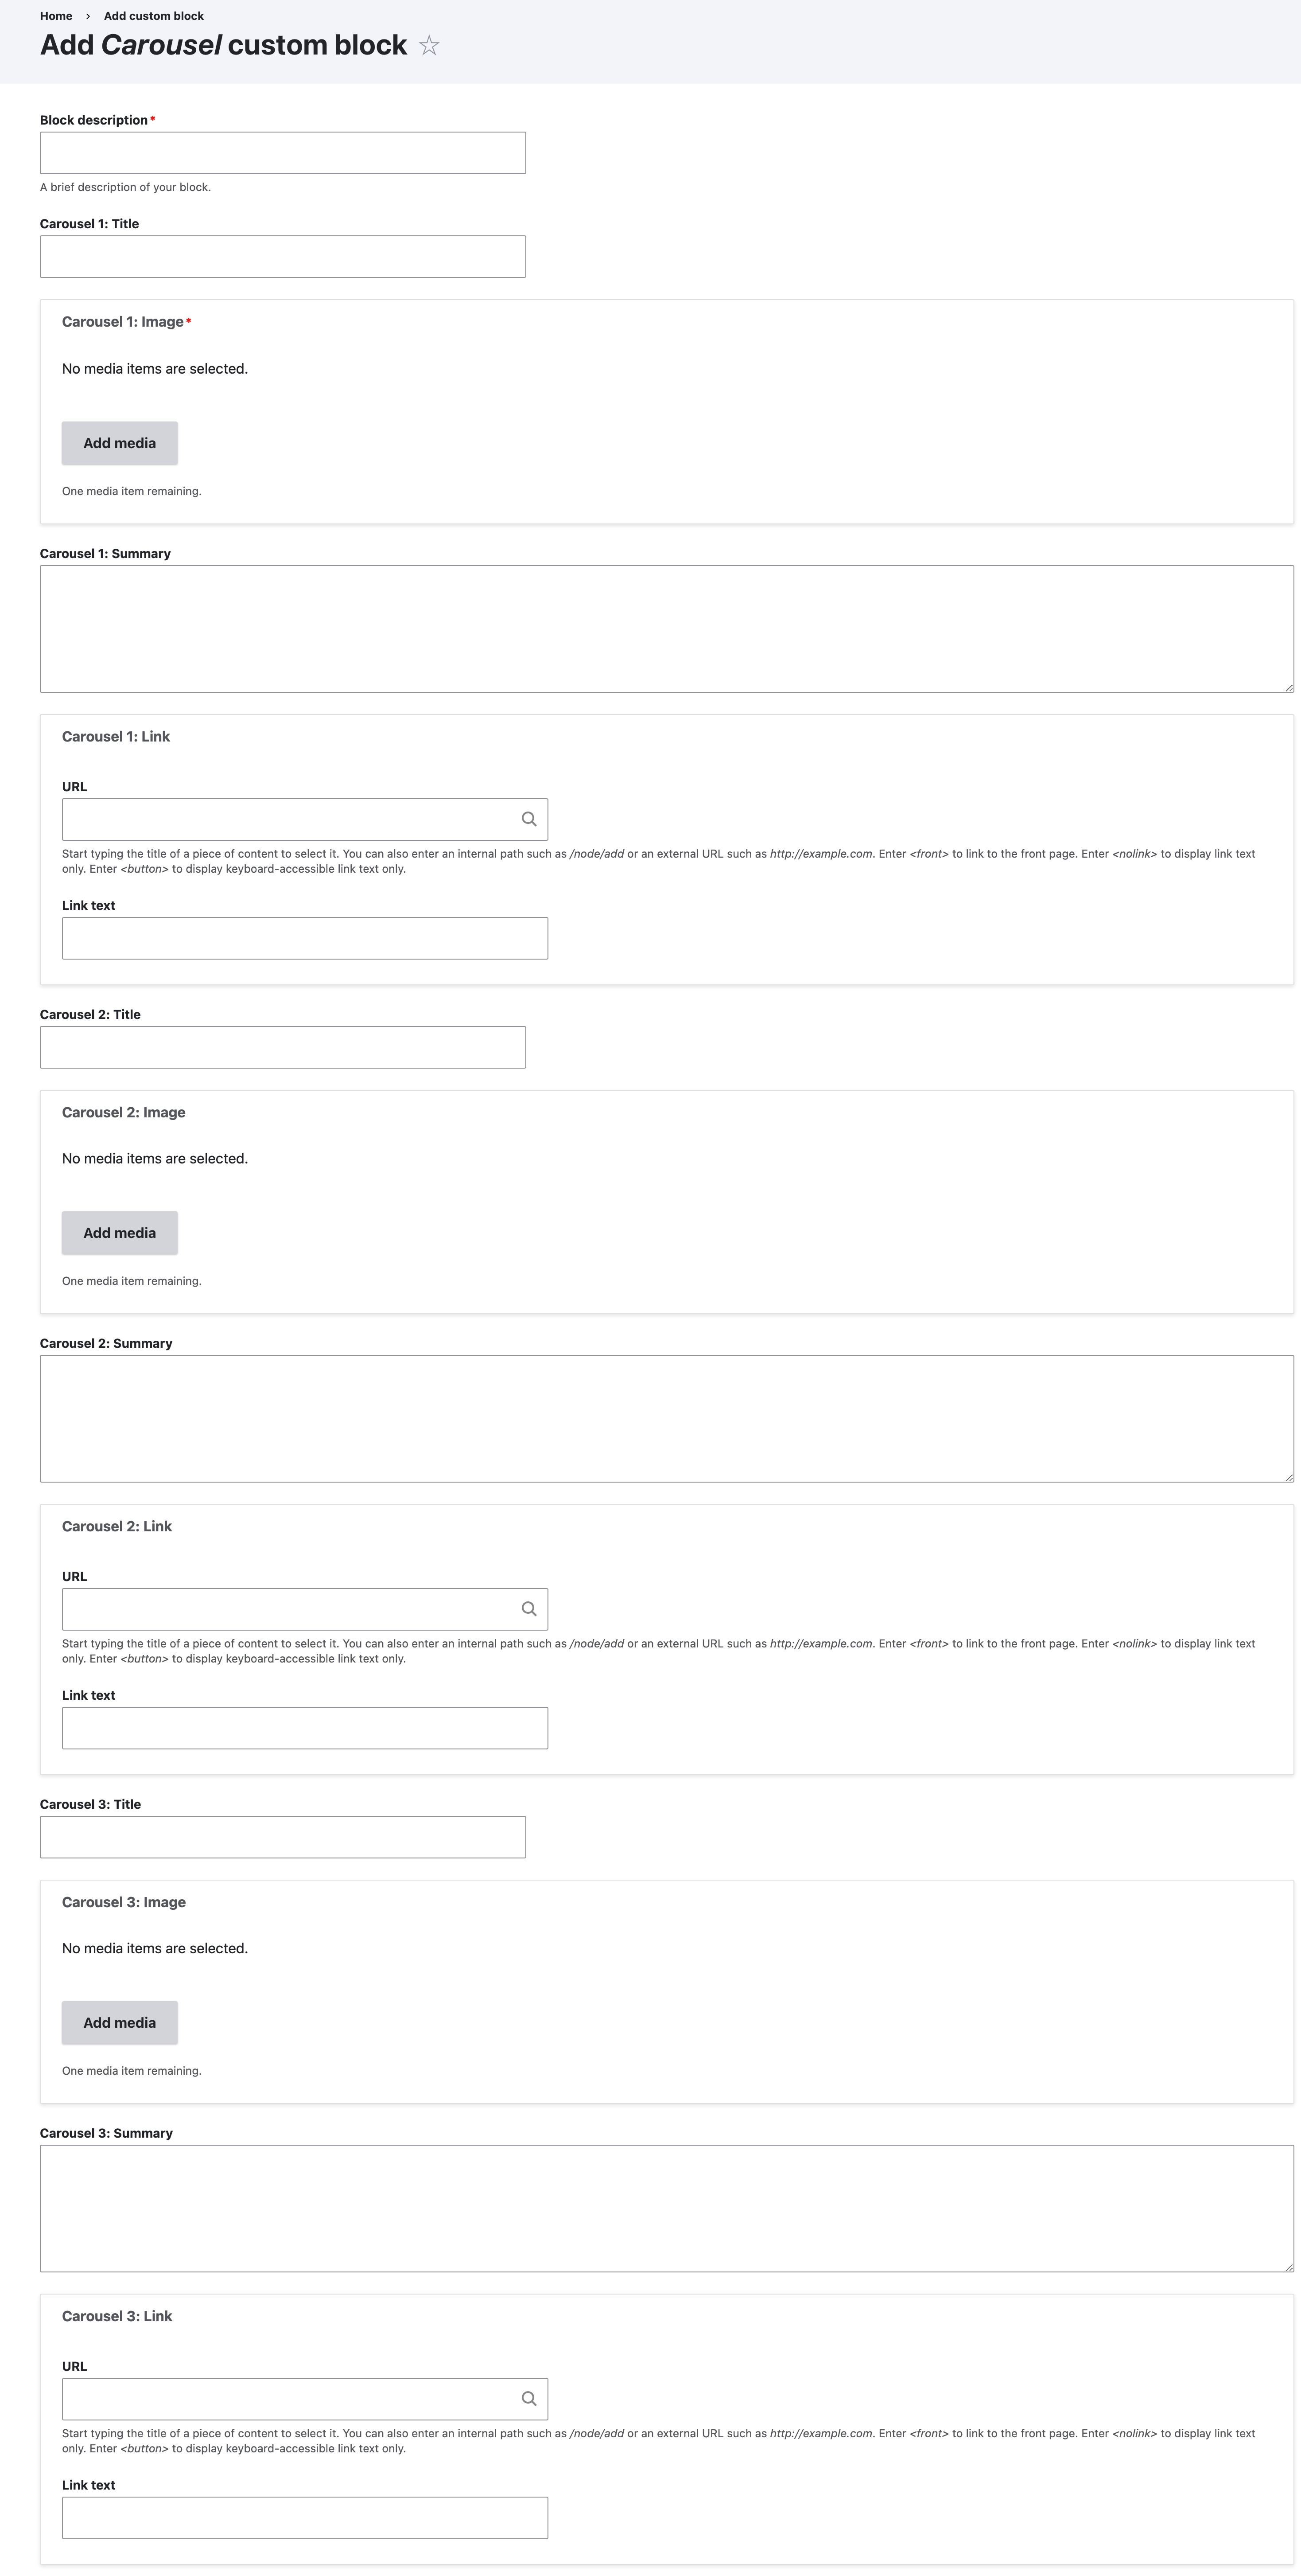Focus Carousel 3 Link text field
The width and height of the screenshot is (1301, 2576).
[305, 2517]
